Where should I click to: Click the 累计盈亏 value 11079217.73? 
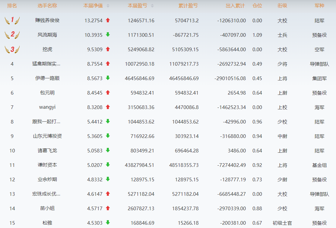[184, 64]
